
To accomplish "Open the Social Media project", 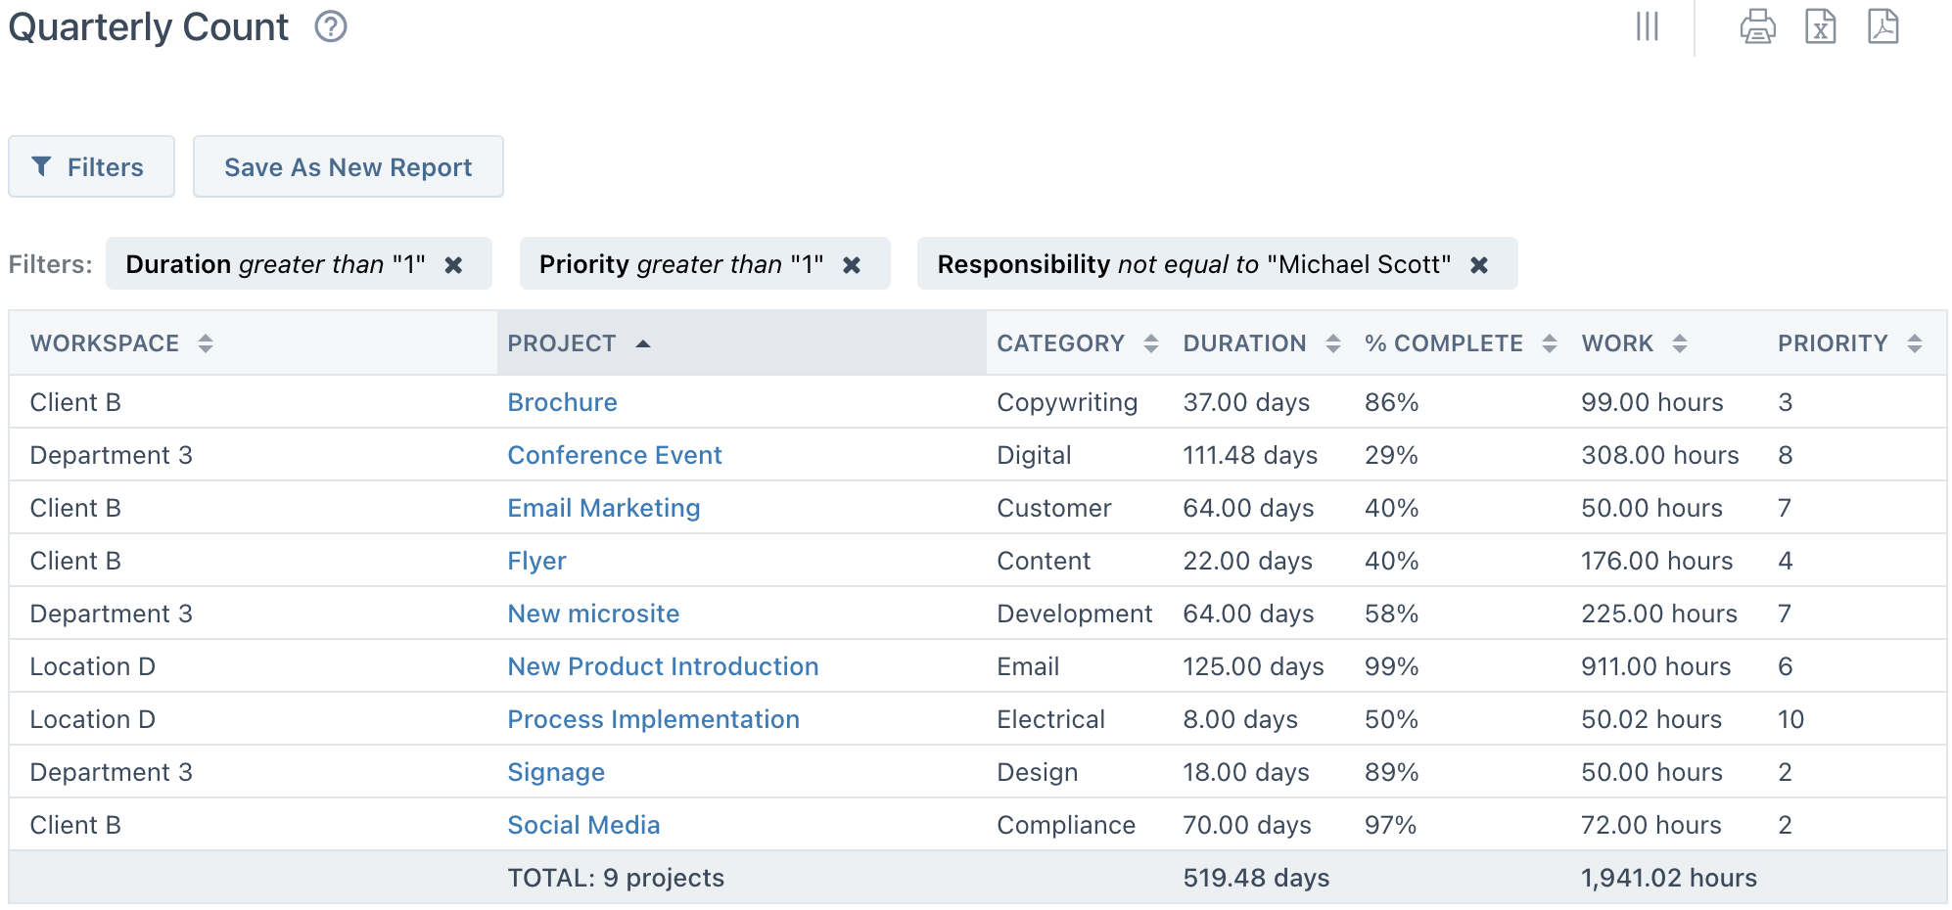I will pyautogui.click(x=583, y=825).
